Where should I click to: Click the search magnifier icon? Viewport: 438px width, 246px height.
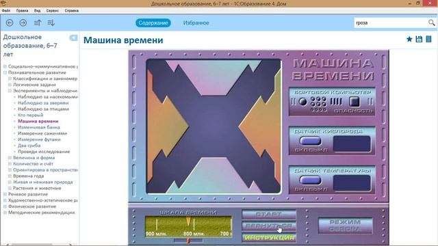point(431,23)
